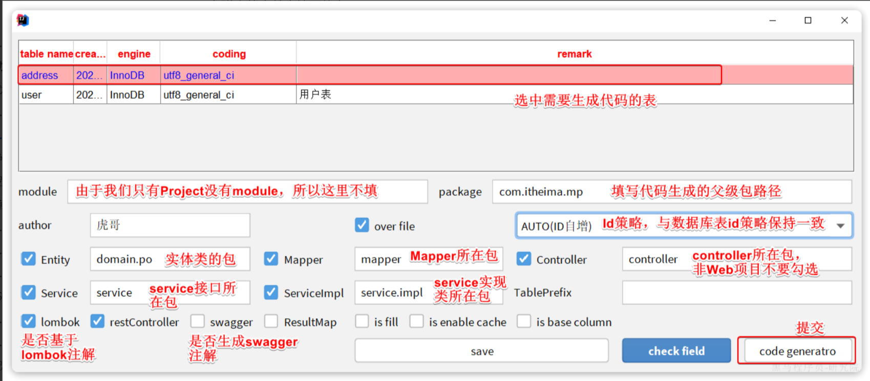Enable the is enable cache checkbox
870x381 pixels.
coord(417,321)
